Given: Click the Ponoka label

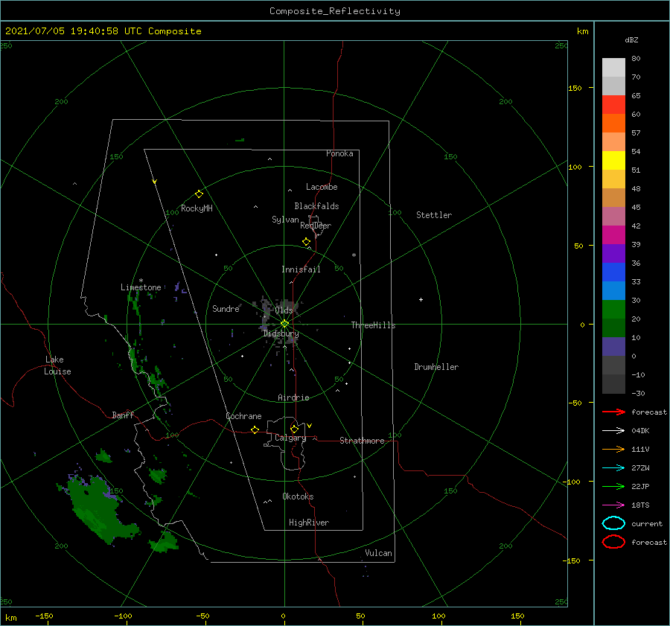Looking at the screenshot, I should (339, 153).
